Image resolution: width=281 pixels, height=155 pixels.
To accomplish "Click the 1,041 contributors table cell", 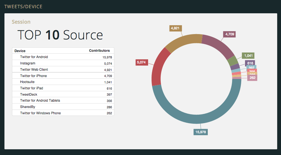I will (108, 82).
